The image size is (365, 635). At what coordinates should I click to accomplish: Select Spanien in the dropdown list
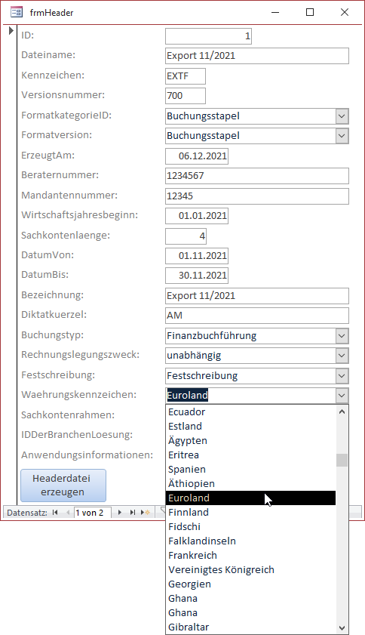coord(251,470)
